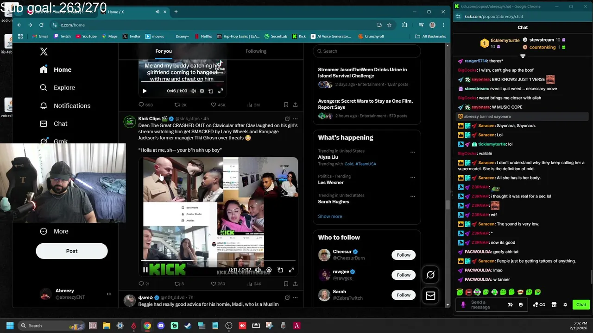The image size is (593, 333).
Task: Open Explore in X sidebar
Action: (x=57, y=87)
